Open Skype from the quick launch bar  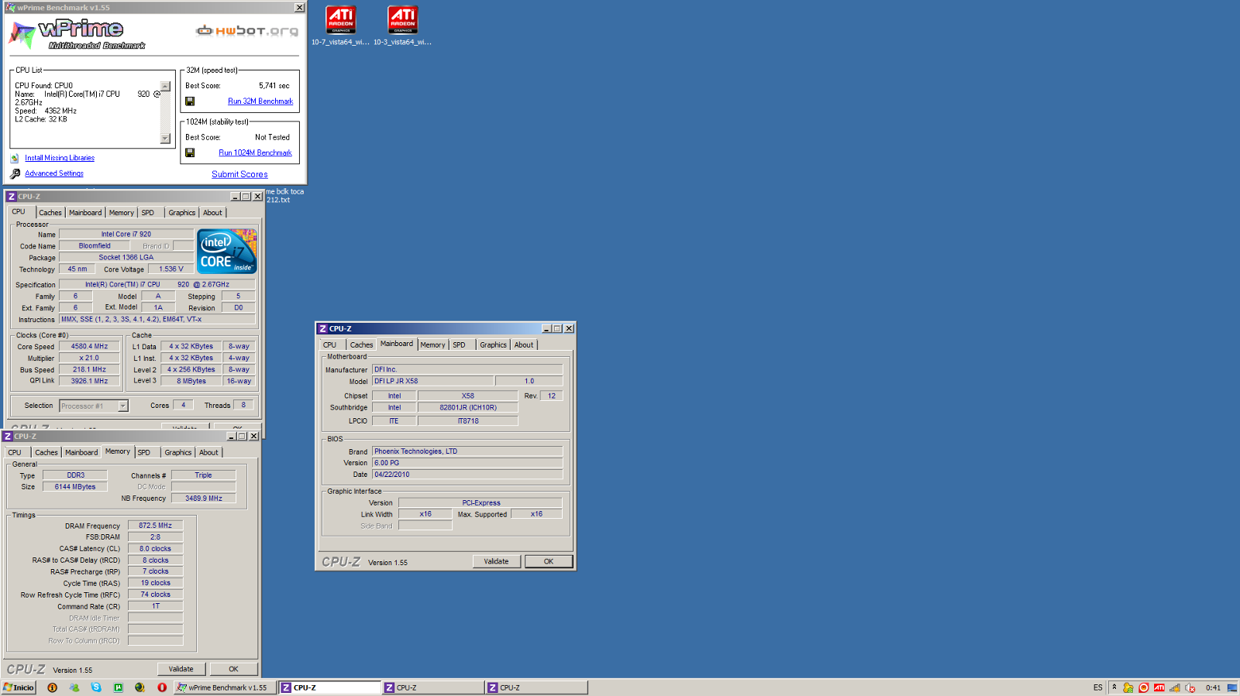click(96, 687)
